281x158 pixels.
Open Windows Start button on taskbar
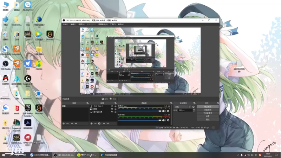tap(3, 155)
